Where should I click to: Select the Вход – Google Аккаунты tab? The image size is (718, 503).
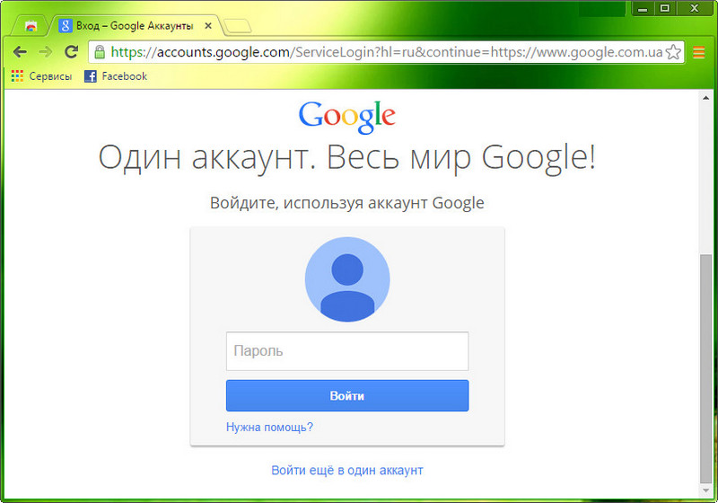pos(135,26)
